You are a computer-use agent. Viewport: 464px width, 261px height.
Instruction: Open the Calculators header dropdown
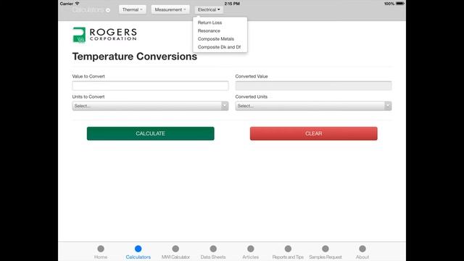click(x=91, y=9)
